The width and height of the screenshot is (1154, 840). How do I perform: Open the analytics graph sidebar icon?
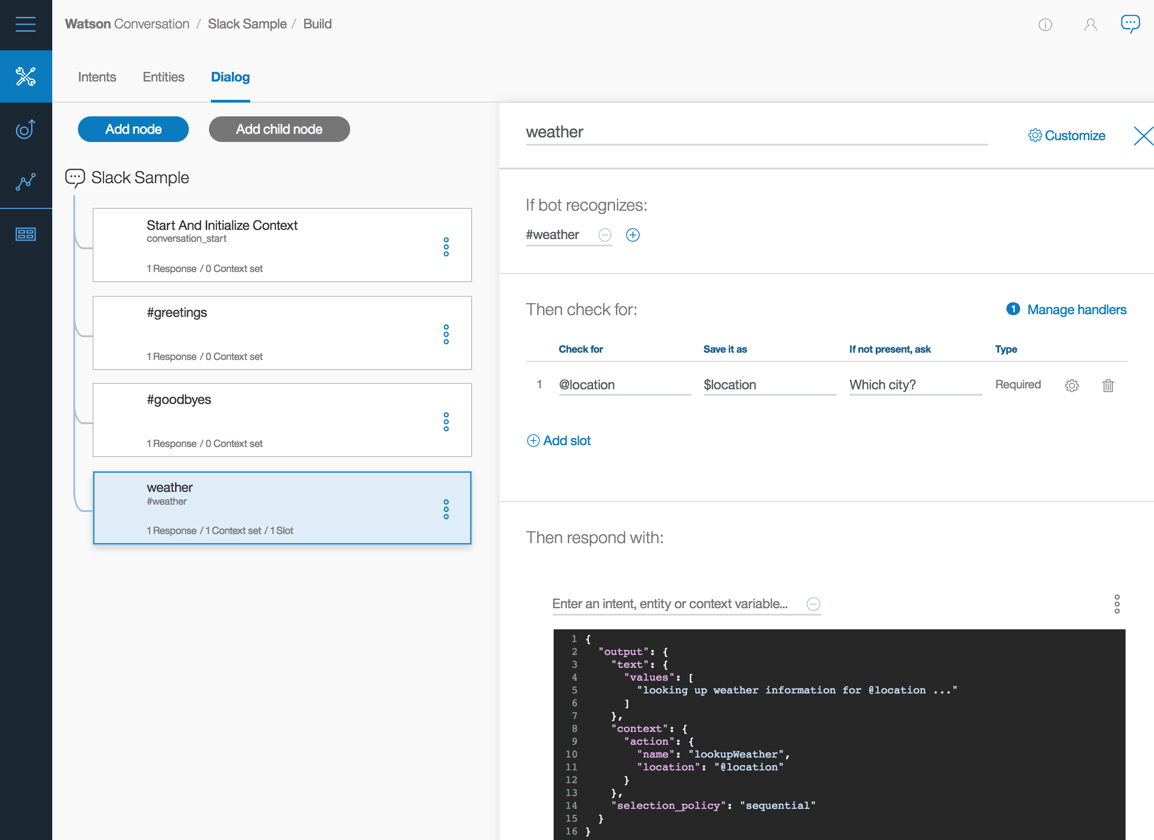(26, 181)
